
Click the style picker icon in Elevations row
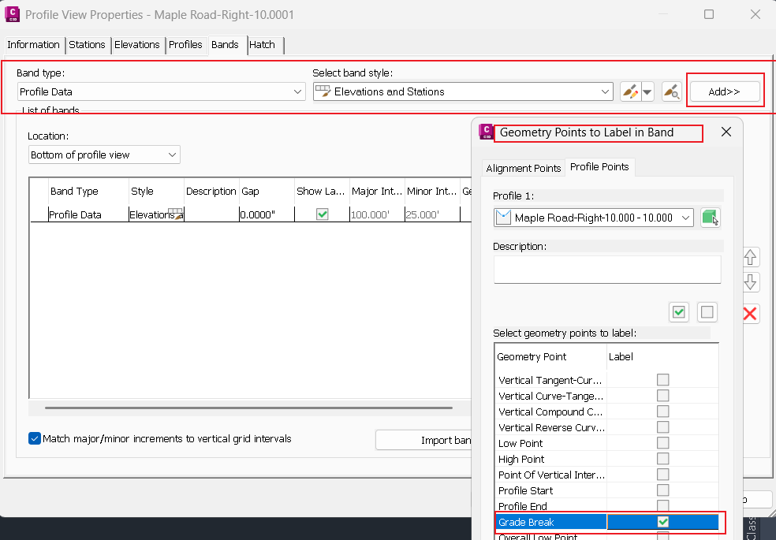tap(176, 214)
